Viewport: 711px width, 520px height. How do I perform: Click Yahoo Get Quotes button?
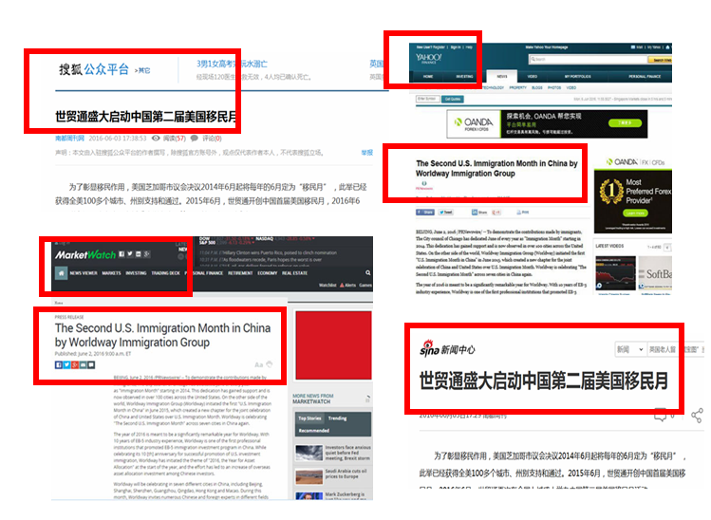pyautogui.click(x=453, y=99)
